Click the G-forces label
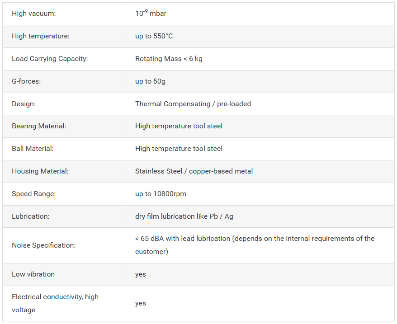The width and height of the screenshot is (397, 324). click(x=26, y=81)
